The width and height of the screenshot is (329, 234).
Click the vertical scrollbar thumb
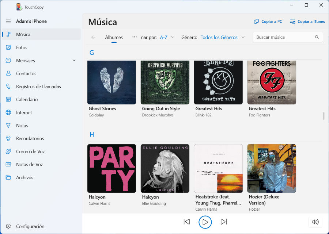point(324,116)
